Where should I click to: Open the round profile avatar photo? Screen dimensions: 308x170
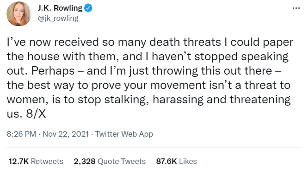pos(19,14)
